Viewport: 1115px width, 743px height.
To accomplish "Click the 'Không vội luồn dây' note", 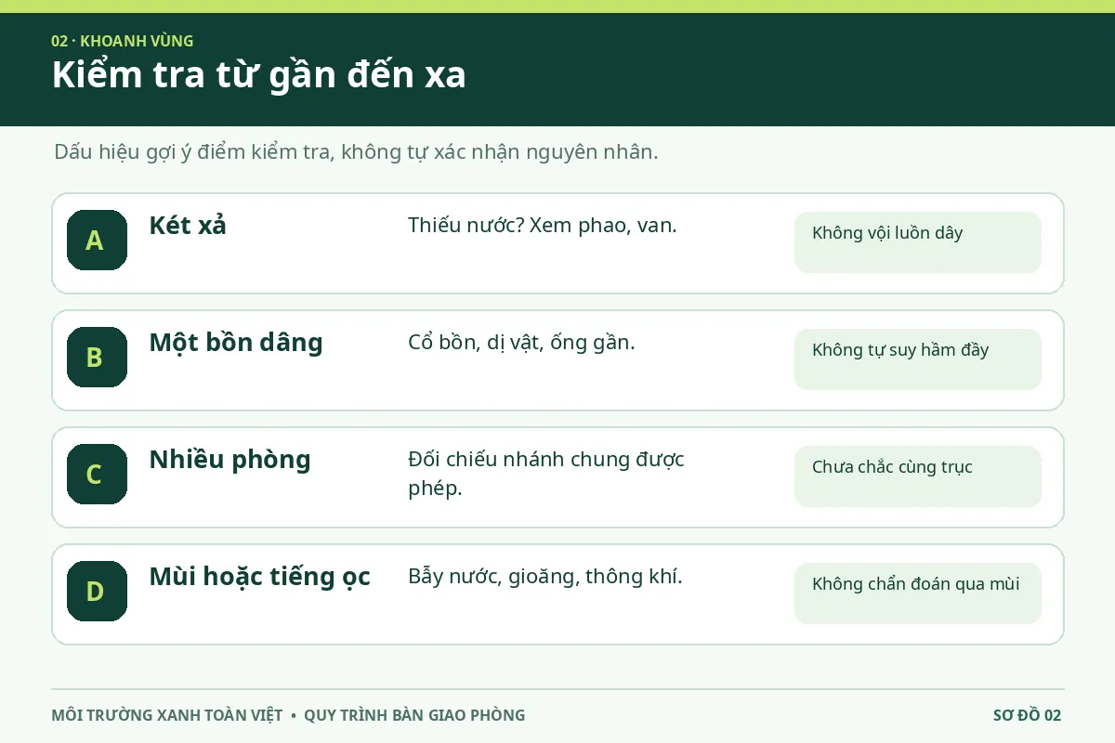I will 918,242.
